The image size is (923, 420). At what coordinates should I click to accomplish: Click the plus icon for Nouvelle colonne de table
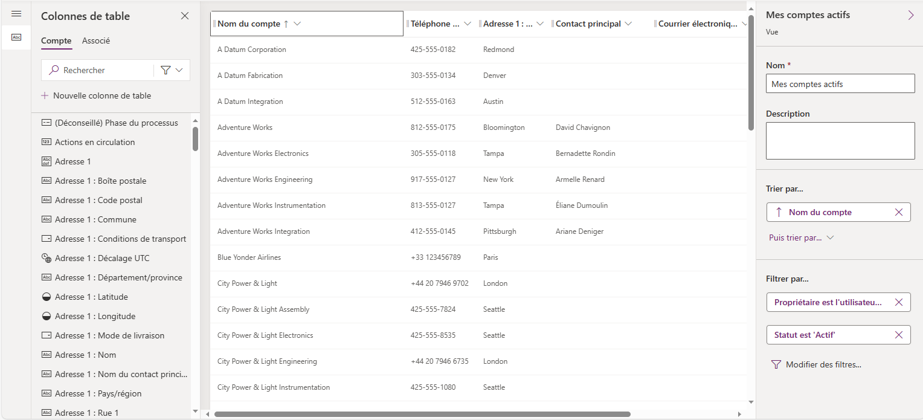click(45, 95)
